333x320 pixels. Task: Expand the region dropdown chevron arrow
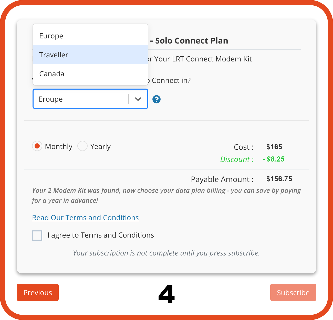coord(138,99)
